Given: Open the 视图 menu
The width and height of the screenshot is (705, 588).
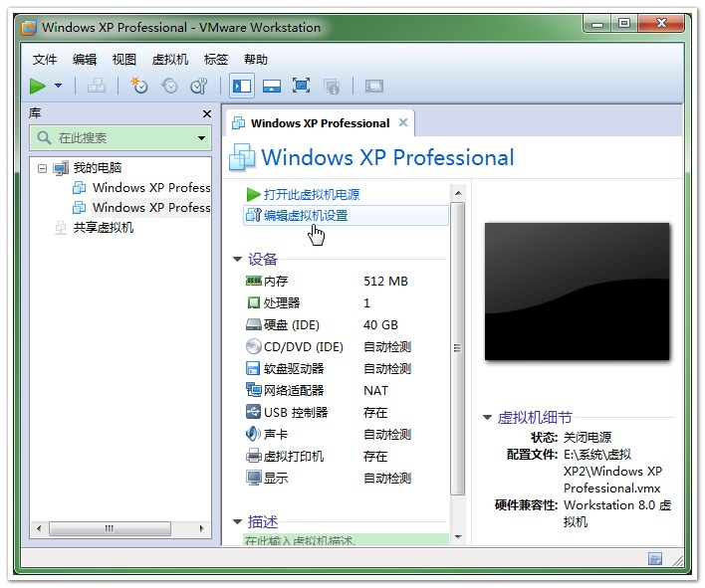Looking at the screenshot, I should point(124,60).
